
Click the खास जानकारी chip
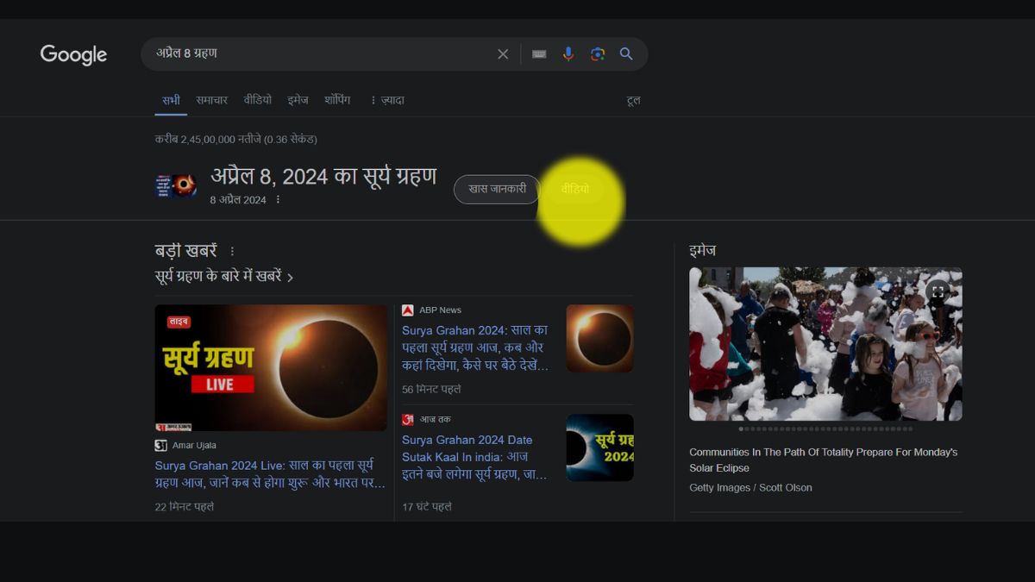[x=497, y=190]
